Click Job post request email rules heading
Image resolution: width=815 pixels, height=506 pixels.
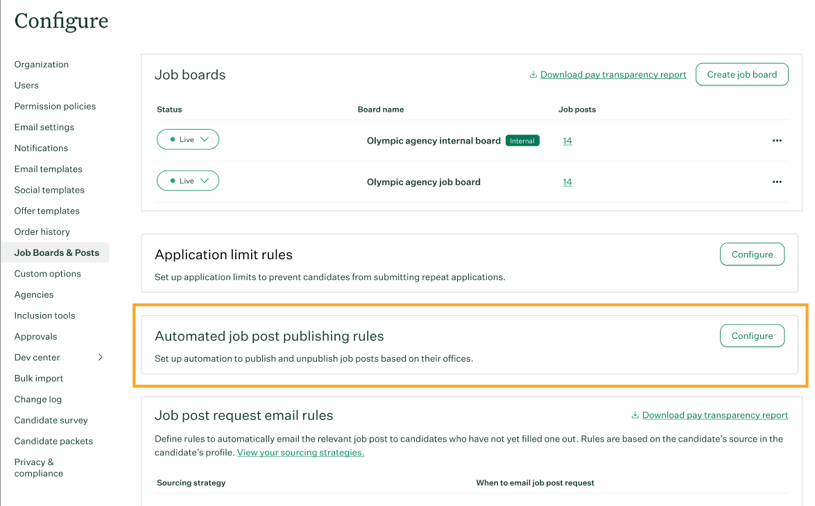coord(243,416)
